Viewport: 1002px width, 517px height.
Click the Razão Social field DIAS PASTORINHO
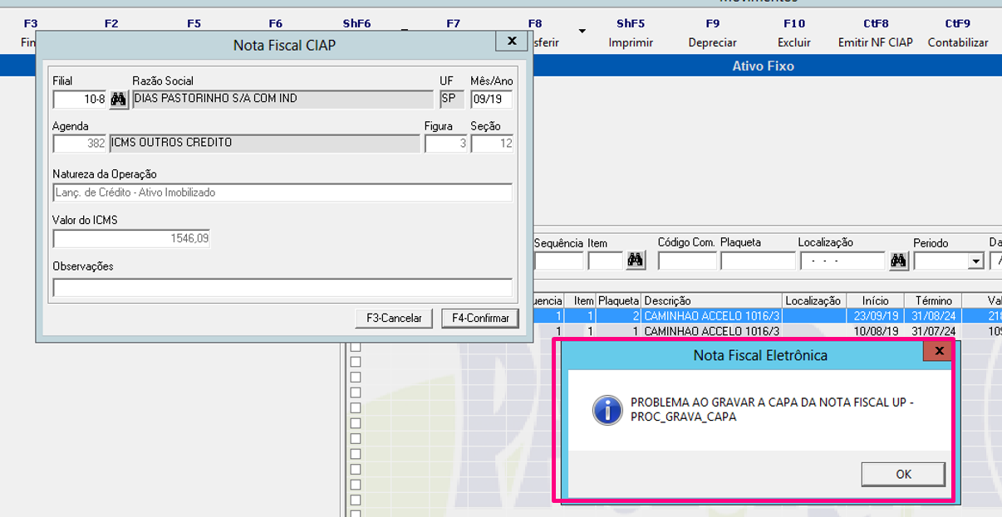click(x=282, y=100)
